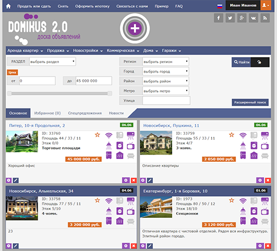Delete the Питер listing with red X
Screen dimensions: 277x251
[134, 180]
